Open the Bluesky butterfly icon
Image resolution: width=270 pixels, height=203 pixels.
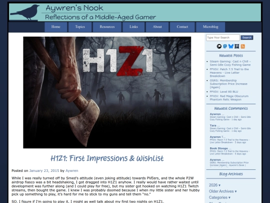[231, 46]
